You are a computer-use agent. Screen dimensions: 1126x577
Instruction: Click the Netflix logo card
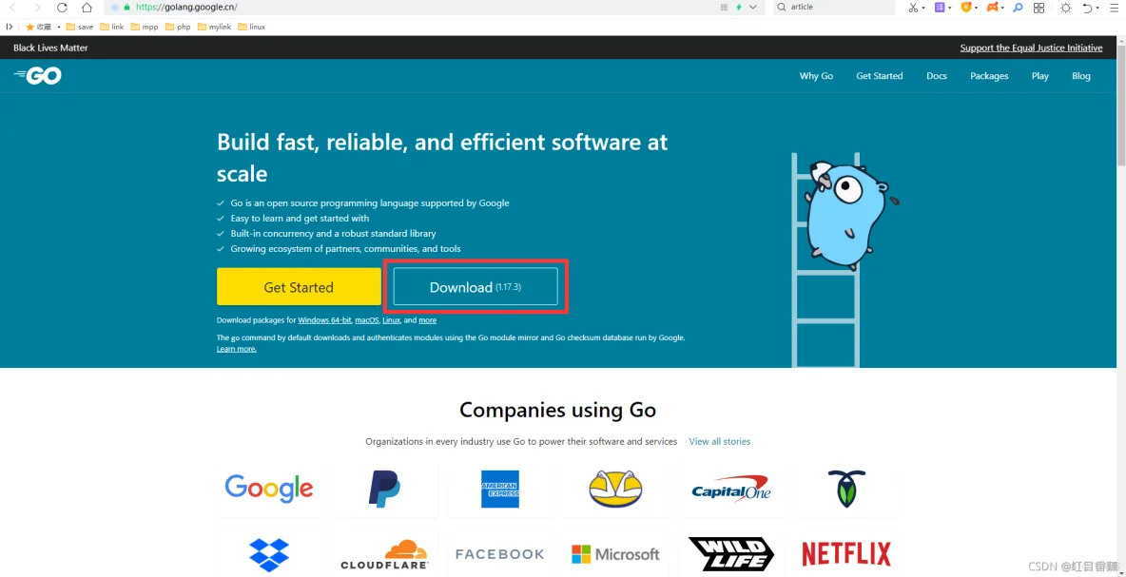click(x=846, y=554)
